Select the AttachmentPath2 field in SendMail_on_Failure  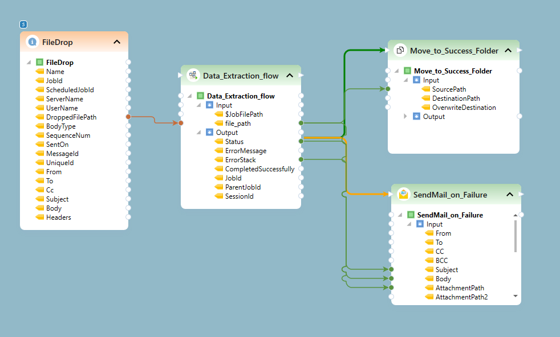461,297
